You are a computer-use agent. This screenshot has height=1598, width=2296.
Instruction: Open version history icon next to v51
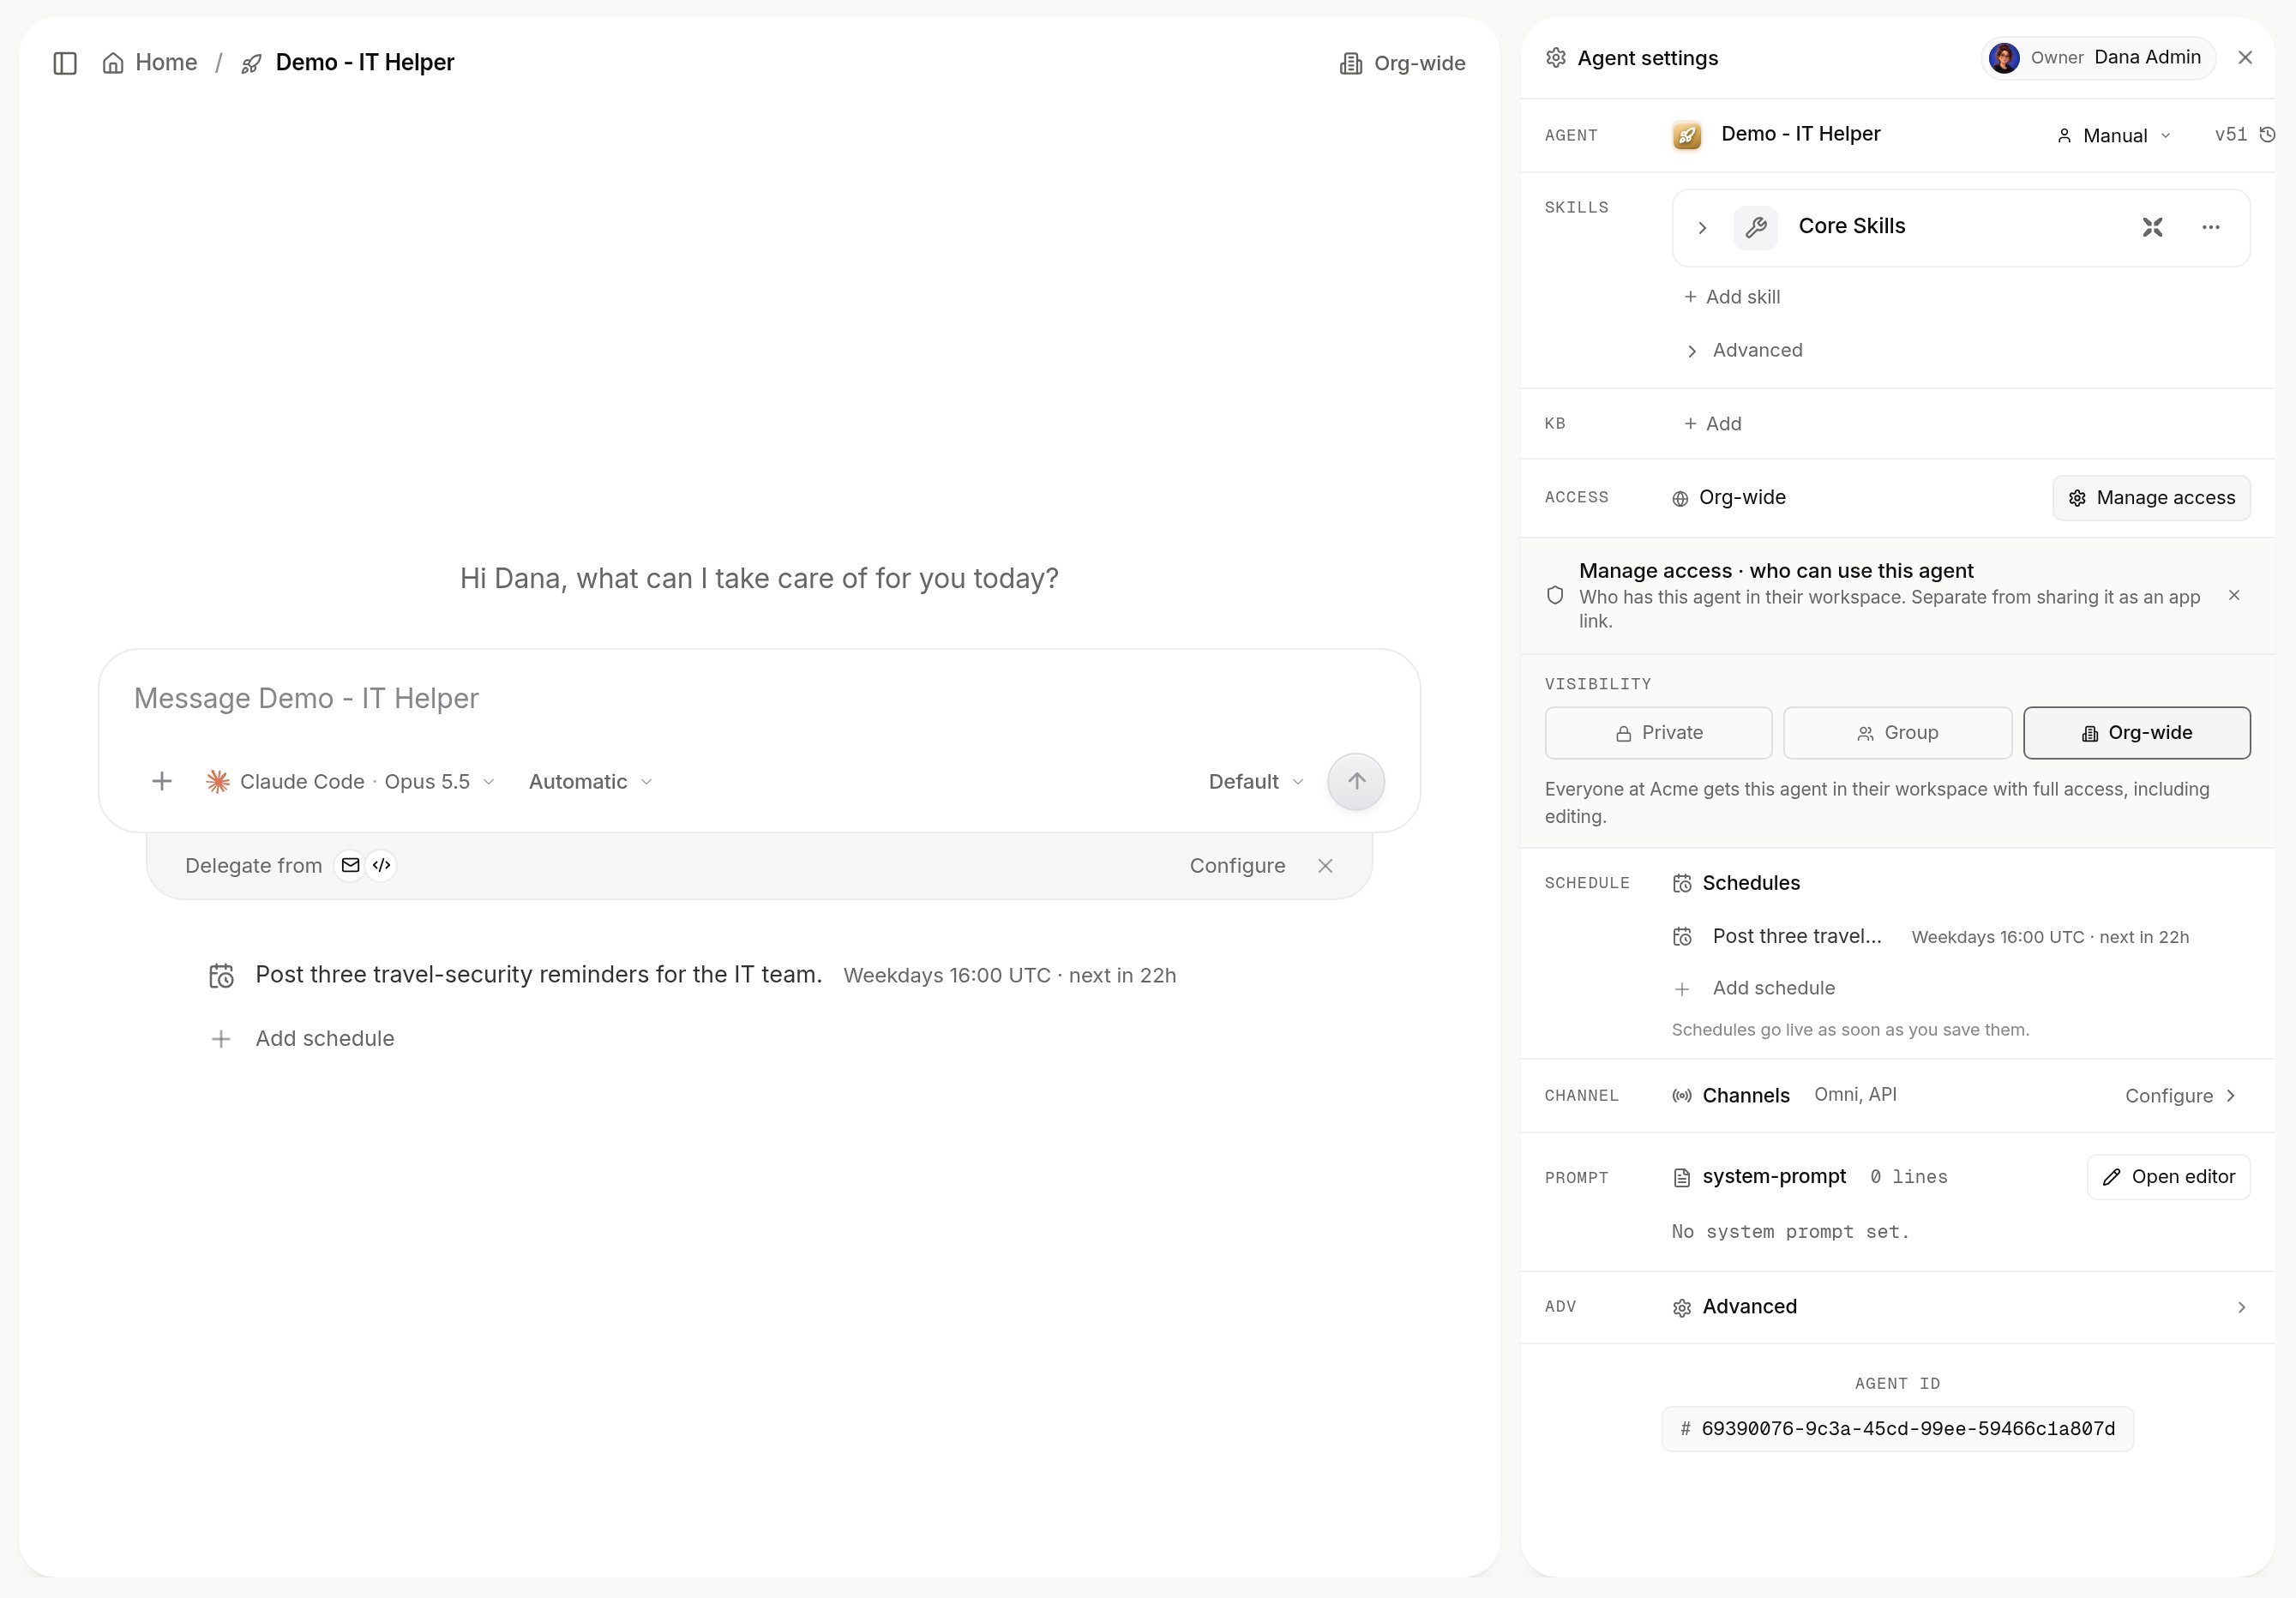(x=2267, y=134)
